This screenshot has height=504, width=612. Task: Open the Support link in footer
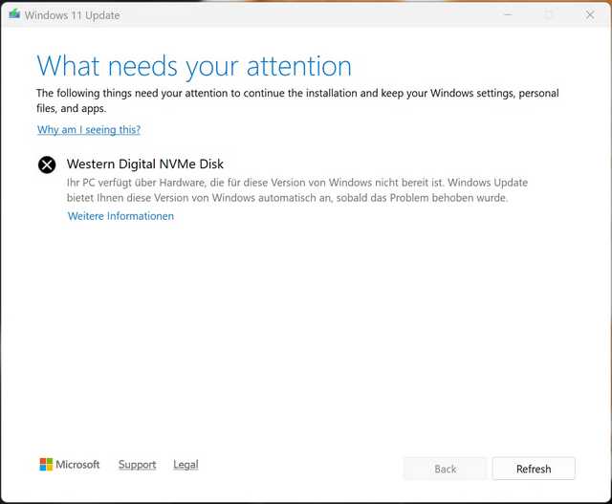(x=137, y=465)
